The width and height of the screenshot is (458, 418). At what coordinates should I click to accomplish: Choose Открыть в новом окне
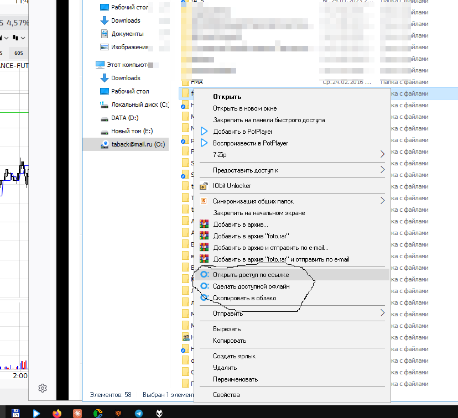pos(292,108)
